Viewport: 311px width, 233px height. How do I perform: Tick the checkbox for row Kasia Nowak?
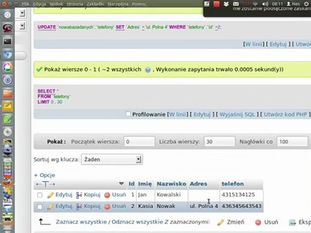pos(40,206)
